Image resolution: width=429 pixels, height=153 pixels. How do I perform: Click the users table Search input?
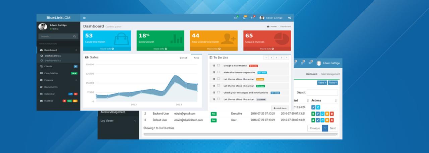(322, 92)
